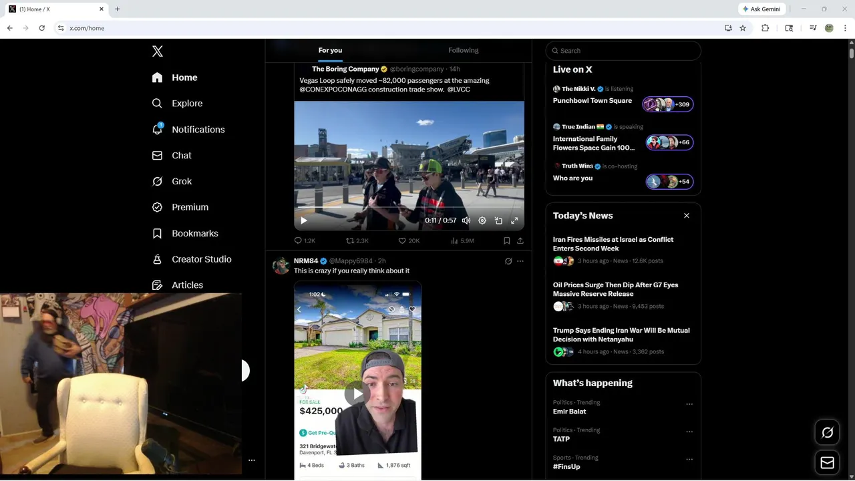Close the Today's News panel

coord(687,216)
